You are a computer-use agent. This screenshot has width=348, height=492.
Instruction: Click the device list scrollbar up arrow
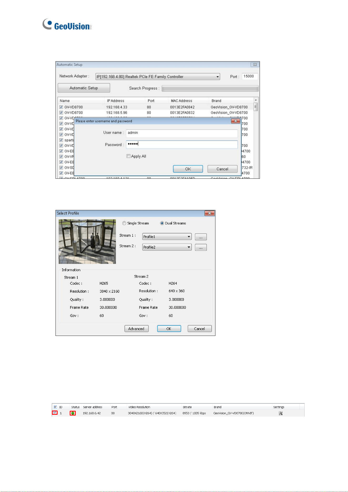pyautogui.click(x=255, y=100)
